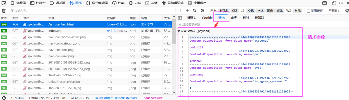Open the /:4413 initiator link

coord(111,31)
